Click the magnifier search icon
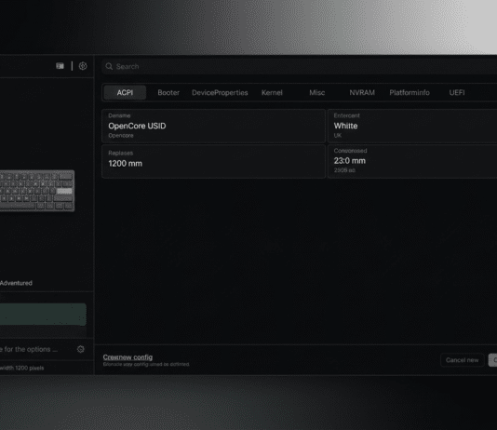497x430 pixels. point(109,66)
